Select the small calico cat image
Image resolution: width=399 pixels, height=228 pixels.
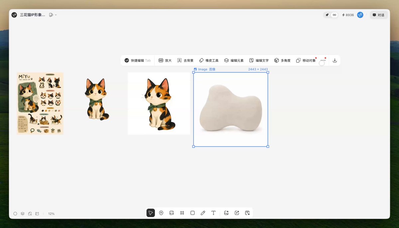click(x=96, y=99)
